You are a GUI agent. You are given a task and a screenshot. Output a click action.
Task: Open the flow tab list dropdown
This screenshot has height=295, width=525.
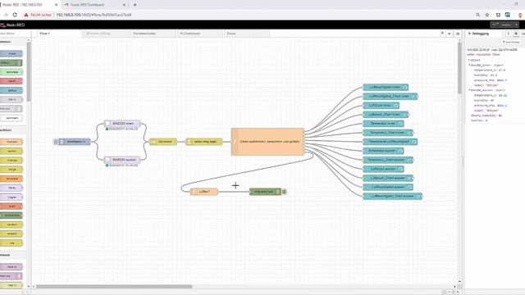(x=458, y=34)
